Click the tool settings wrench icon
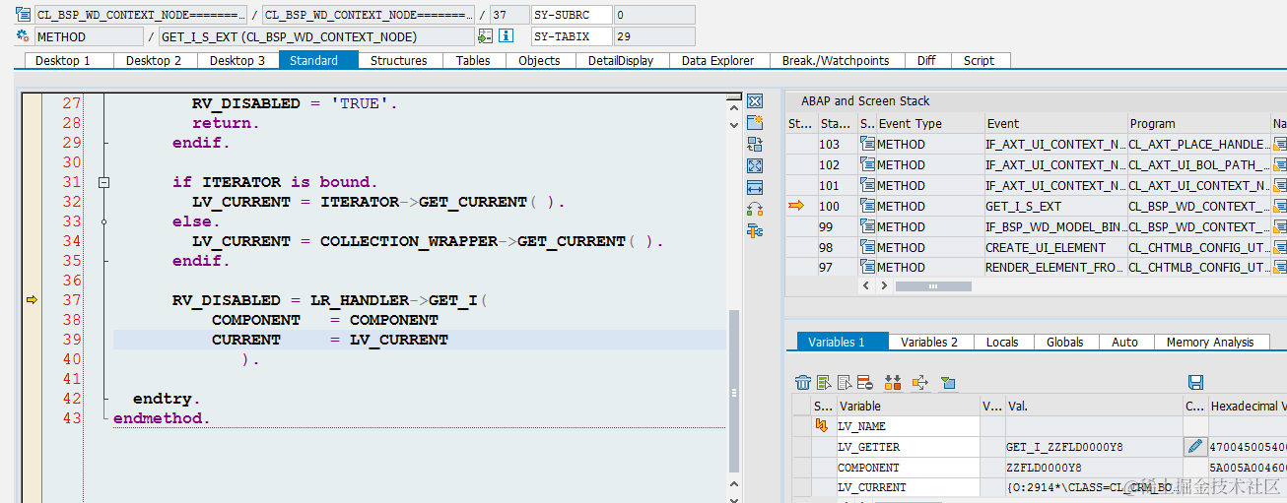 (x=755, y=230)
